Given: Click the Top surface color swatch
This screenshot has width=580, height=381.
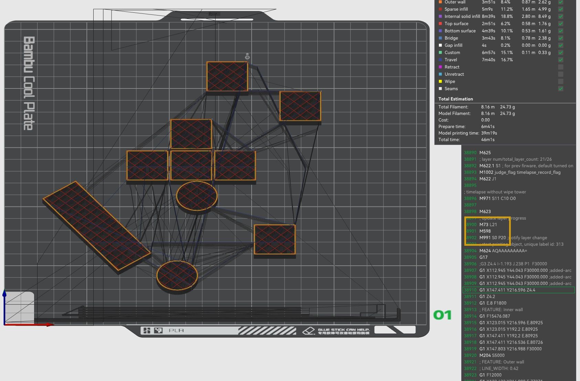Looking at the screenshot, I should click(x=440, y=24).
